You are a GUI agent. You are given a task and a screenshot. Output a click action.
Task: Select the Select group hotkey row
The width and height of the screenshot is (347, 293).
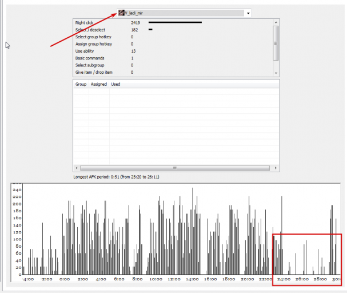coord(173,37)
